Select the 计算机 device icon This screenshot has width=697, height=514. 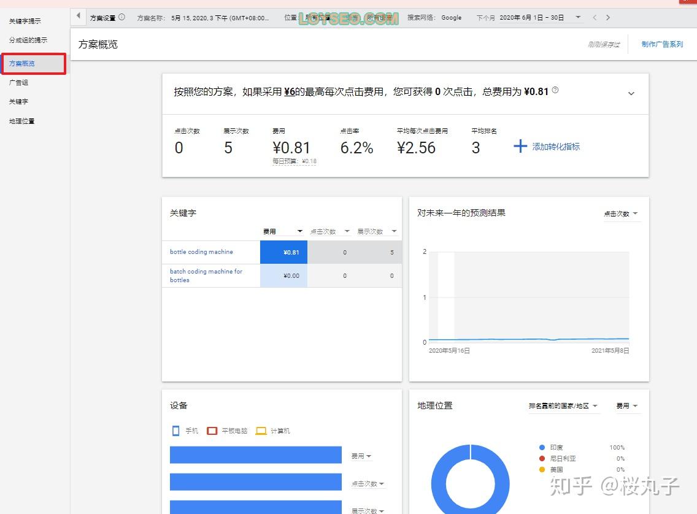[261, 431]
